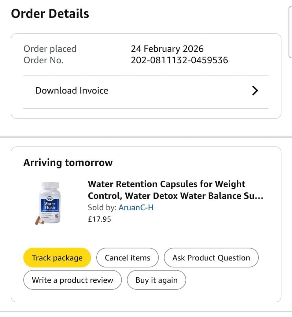Open the Download Invoice link text
The height and width of the screenshot is (317, 292).
(x=72, y=91)
